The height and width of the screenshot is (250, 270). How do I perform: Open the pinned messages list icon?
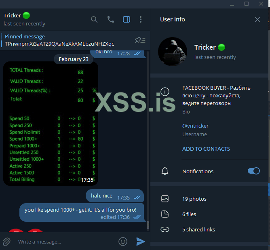click(140, 40)
